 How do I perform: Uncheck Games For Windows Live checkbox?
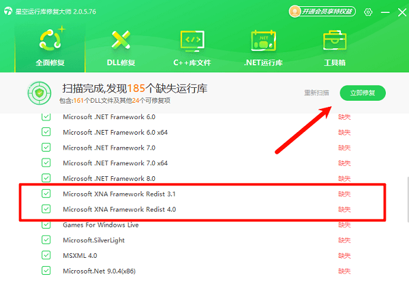tap(46, 225)
